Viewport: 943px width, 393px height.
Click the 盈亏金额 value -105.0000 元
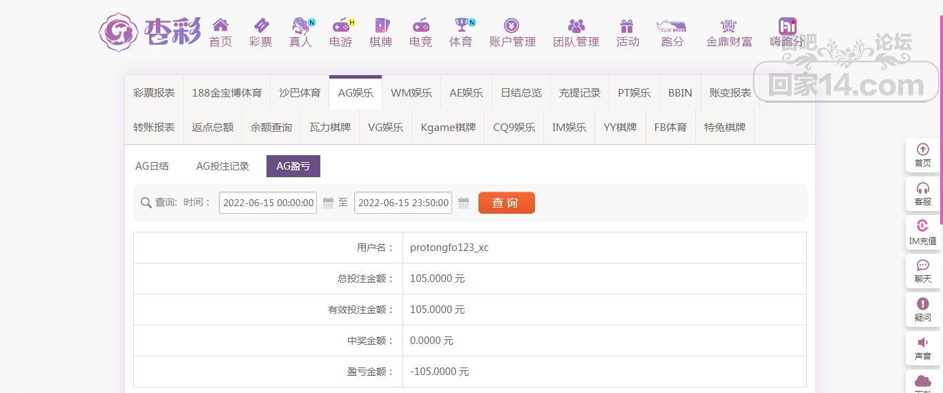pos(440,372)
